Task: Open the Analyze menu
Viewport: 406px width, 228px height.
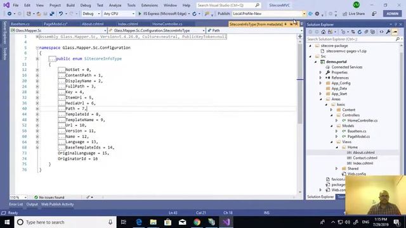Action: pyautogui.click(x=115, y=5)
